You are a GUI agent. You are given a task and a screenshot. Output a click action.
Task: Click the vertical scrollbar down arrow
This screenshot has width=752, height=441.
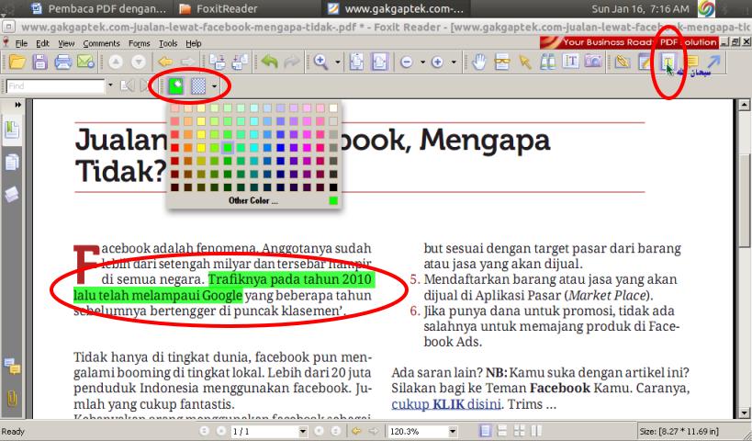coord(744,413)
